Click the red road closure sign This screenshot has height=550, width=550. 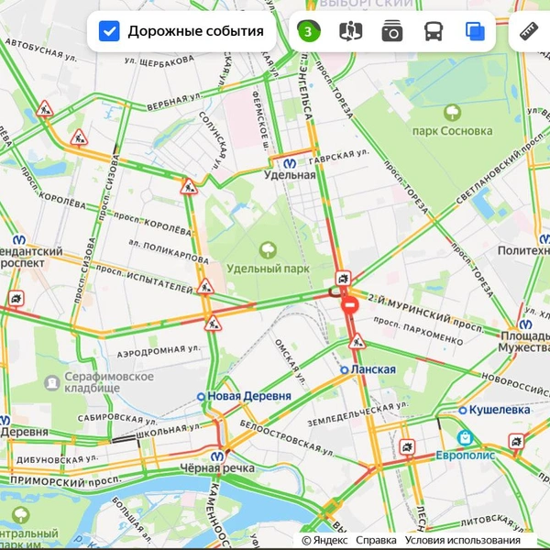(350, 305)
